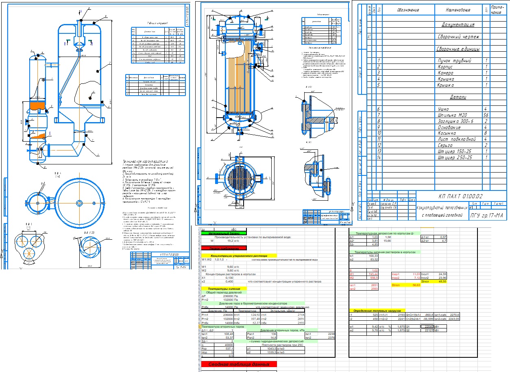
Task: Select the red 'Сводная таблица данных' banner
Action: click(239, 364)
